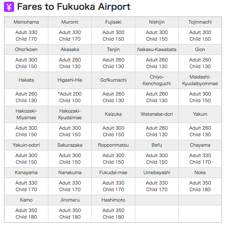The width and height of the screenshot is (226, 227).
Task: Click the Noke Adult 350 fare cell
Action: pos(200,186)
